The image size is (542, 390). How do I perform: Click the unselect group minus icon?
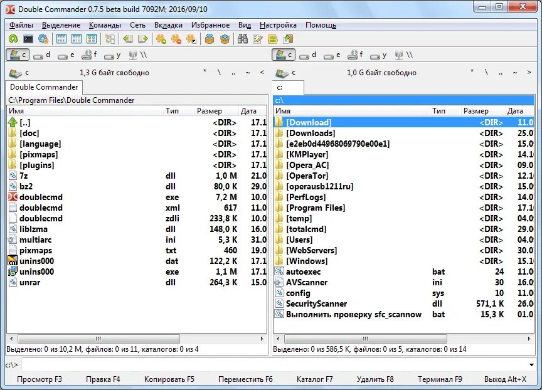click(x=176, y=39)
